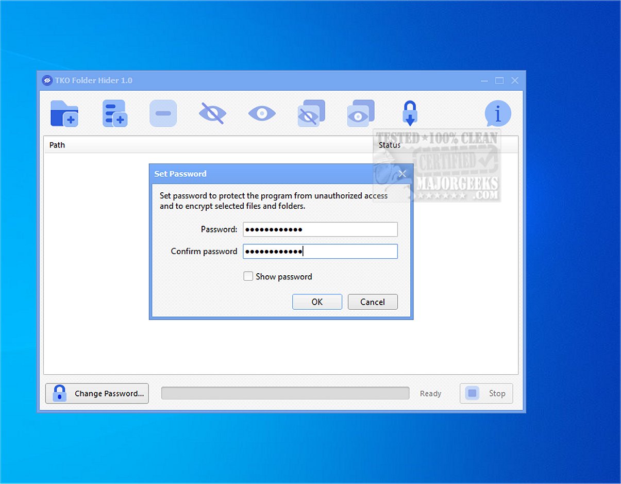Click the Hide All (stacked crossed eye) icon
The image size is (621, 484).
click(311, 113)
